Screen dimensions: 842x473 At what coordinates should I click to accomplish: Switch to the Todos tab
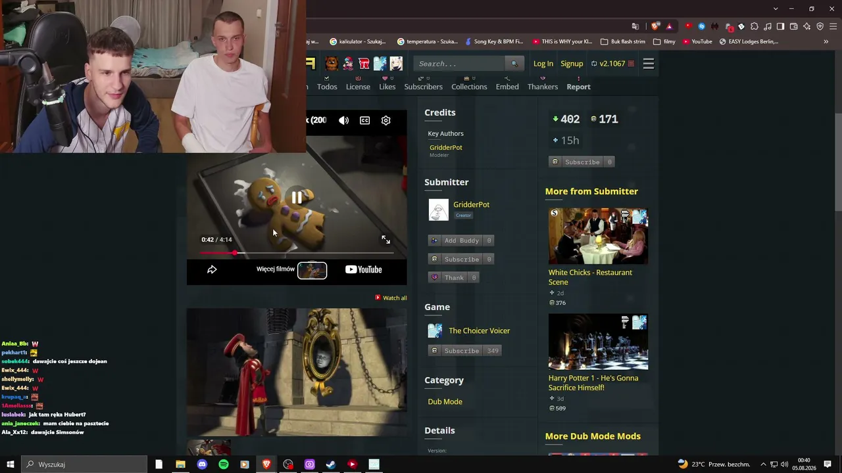click(327, 87)
